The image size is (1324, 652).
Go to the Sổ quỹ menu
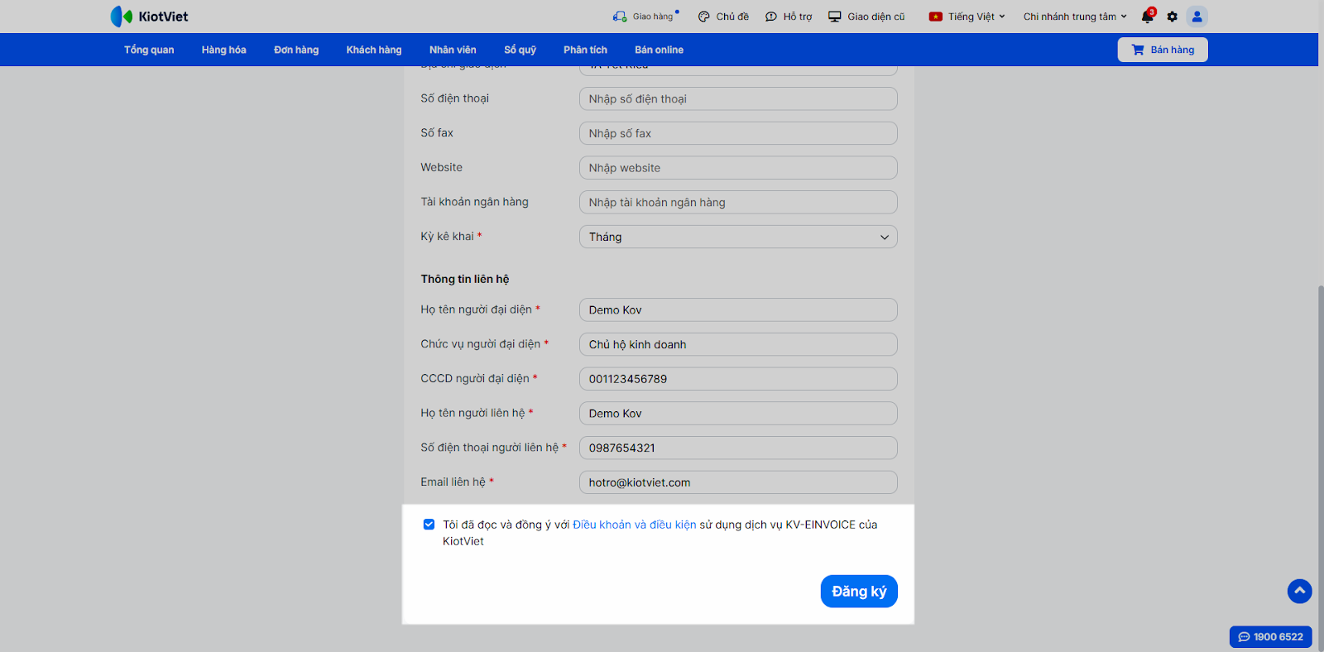click(x=520, y=50)
